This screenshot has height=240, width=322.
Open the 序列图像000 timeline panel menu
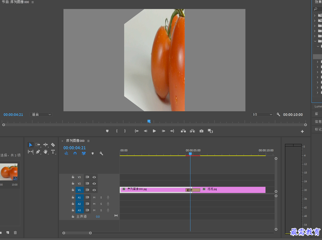pyautogui.click(x=88, y=141)
